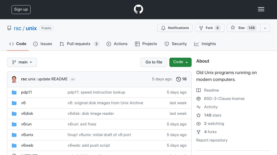
Task: Open the star lists dropdown arrow
Action: coord(265,28)
